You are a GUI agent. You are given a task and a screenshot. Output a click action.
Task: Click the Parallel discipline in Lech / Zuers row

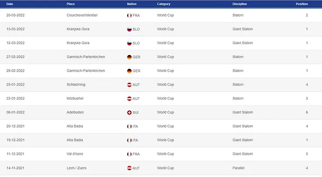coord(238,168)
